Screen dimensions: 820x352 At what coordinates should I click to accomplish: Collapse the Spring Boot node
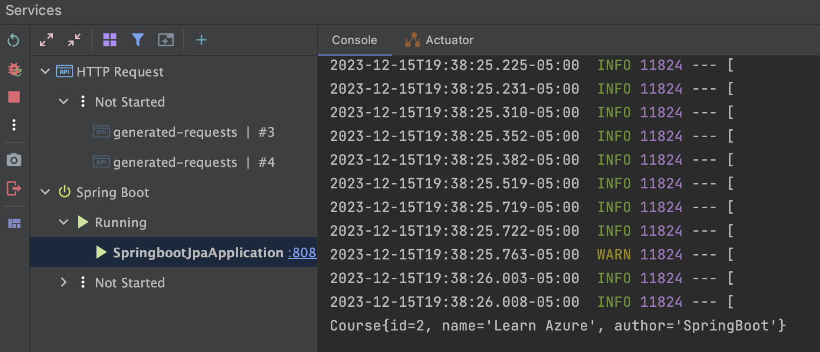click(x=45, y=192)
